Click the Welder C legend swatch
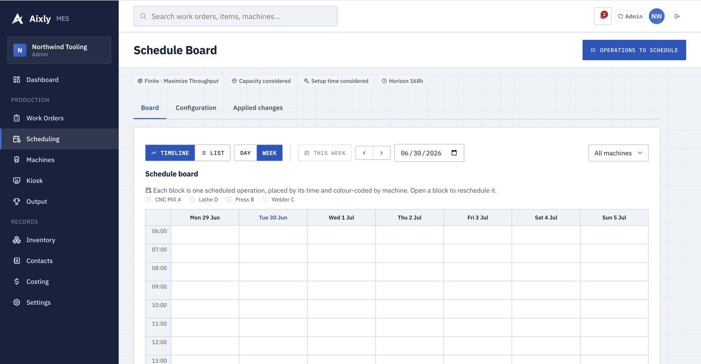The image size is (701, 364). (x=265, y=200)
